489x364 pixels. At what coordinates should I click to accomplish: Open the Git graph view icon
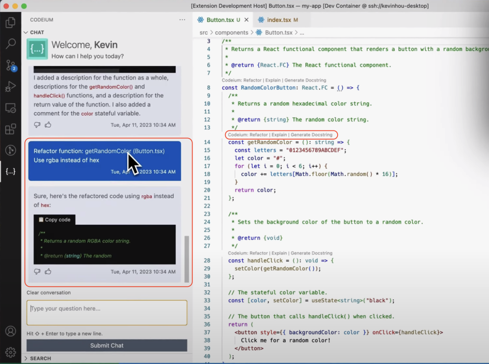point(10,150)
